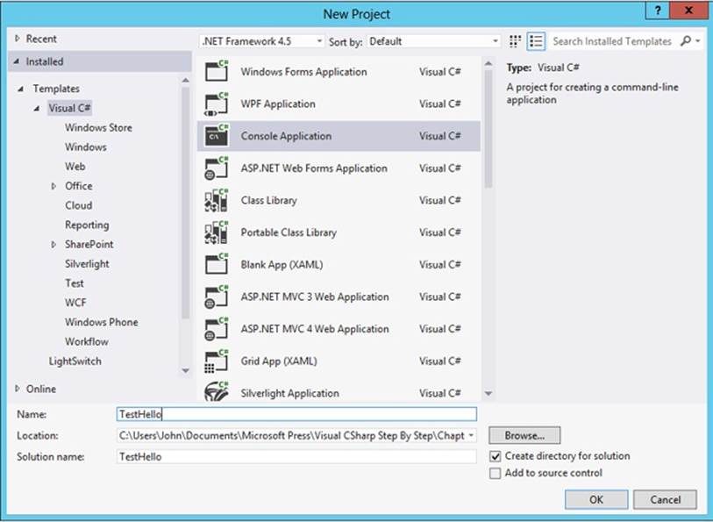
Task: Open the dialog help question mark
Action: [x=658, y=11]
